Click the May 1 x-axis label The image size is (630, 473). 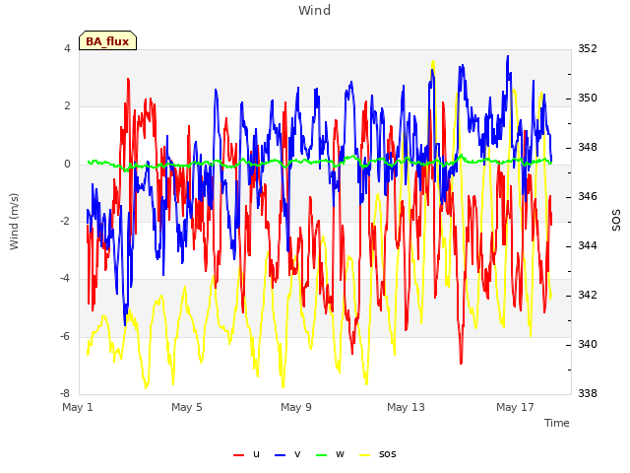pos(78,407)
